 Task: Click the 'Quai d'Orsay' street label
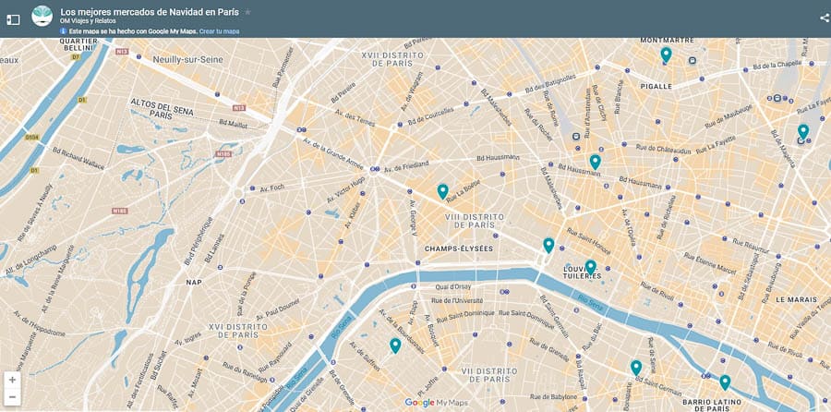pos(453,287)
